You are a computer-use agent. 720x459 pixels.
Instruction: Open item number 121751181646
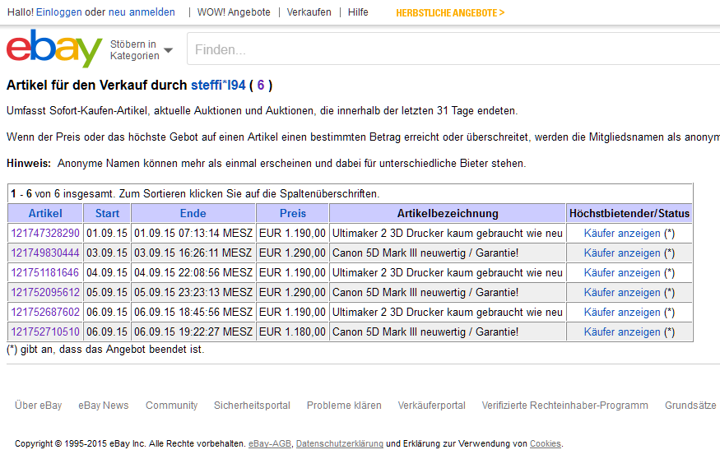tap(45, 273)
